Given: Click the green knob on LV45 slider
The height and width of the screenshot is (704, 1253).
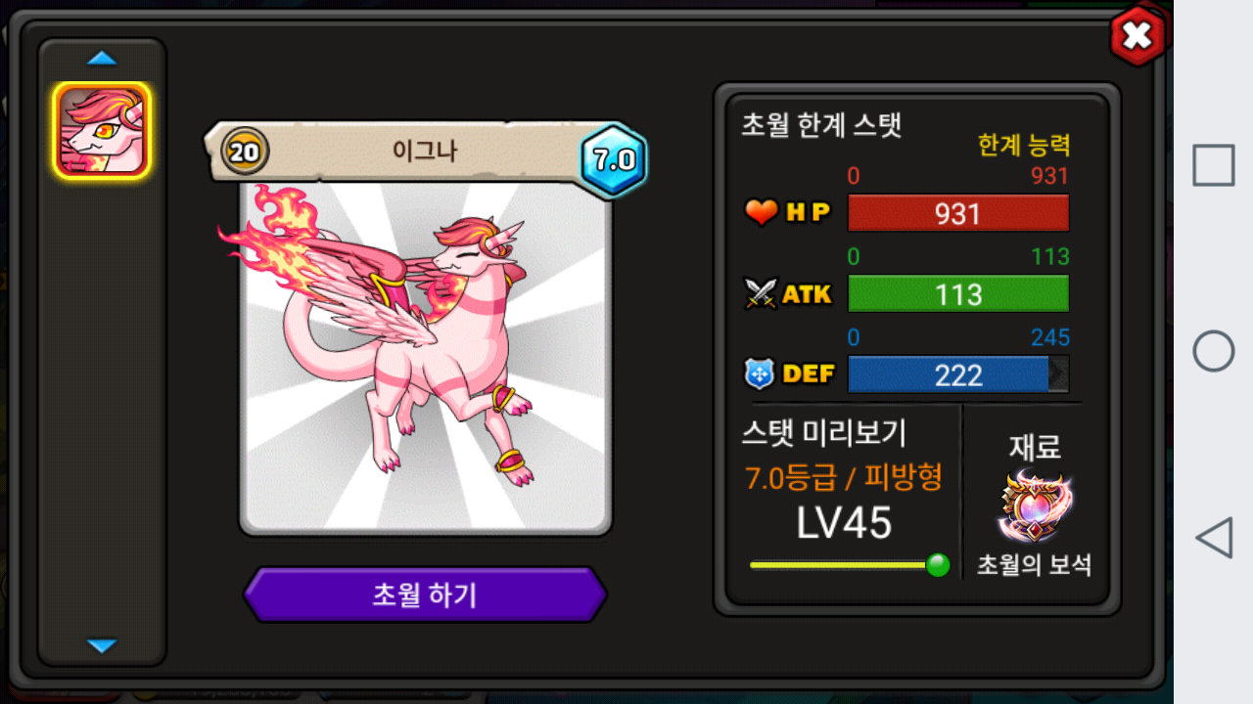Looking at the screenshot, I should [938, 564].
